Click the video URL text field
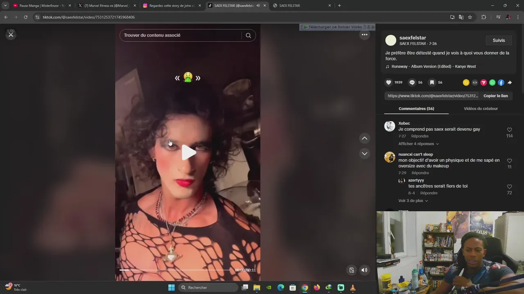The width and height of the screenshot is (524, 294). [433, 96]
